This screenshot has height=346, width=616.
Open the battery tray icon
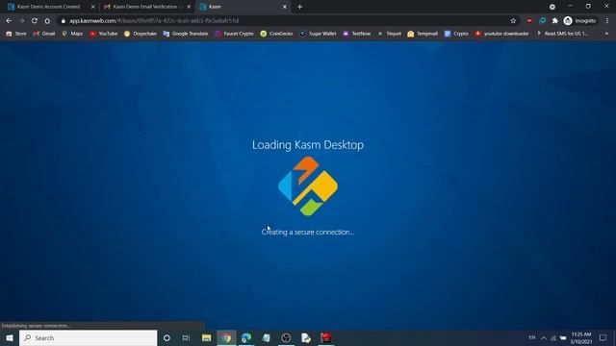(563, 337)
